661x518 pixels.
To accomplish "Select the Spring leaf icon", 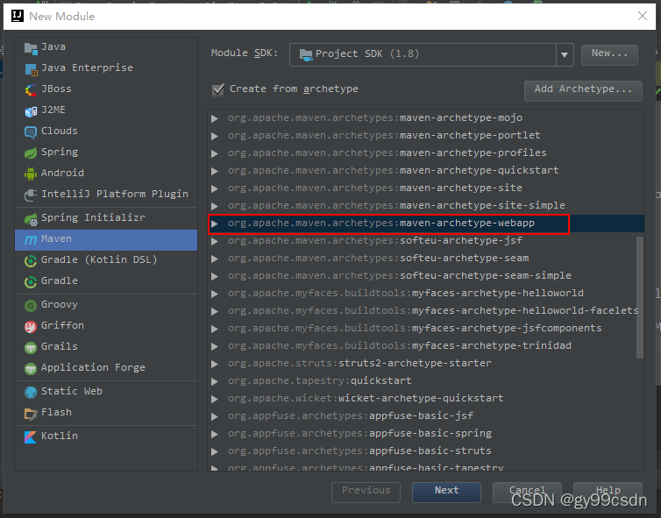I will pos(31,153).
